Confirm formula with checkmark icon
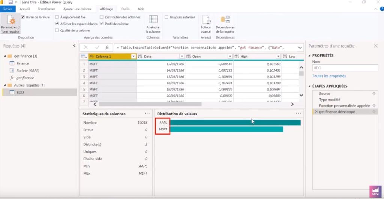This screenshot has width=384, height=199. tap(97, 48)
